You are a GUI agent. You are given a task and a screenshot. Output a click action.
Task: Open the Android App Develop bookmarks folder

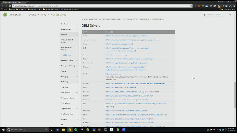click(x=52, y=9)
